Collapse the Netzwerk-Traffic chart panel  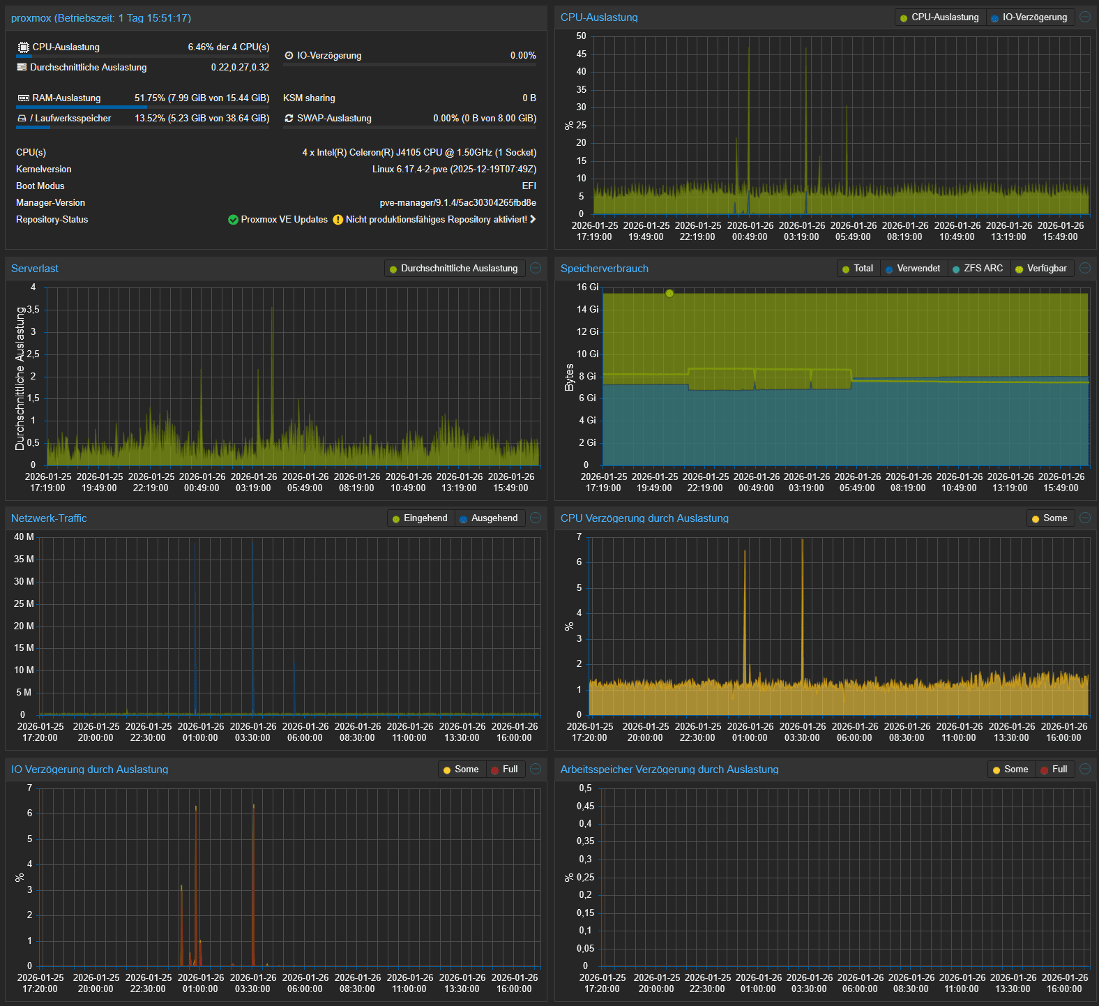[x=536, y=518]
